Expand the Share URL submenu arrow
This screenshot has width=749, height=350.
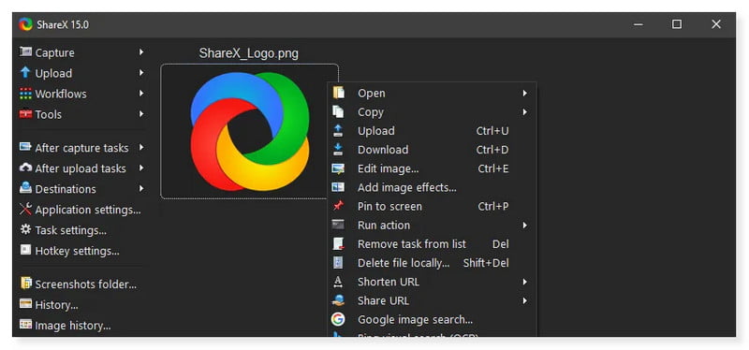pyautogui.click(x=524, y=300)
